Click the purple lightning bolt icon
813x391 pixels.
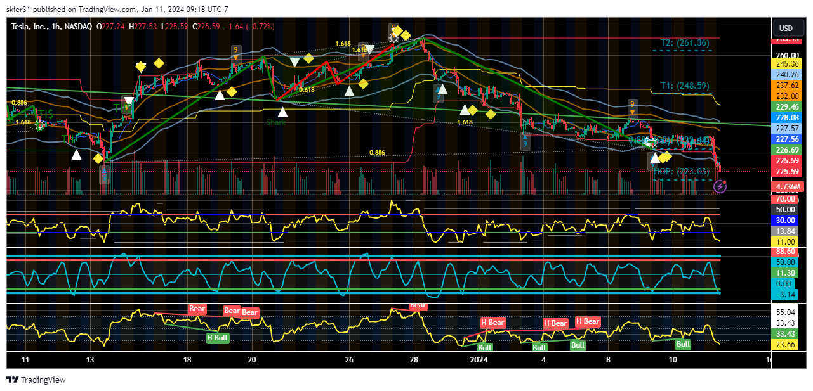pyautogui.click(x=720, y=186)
